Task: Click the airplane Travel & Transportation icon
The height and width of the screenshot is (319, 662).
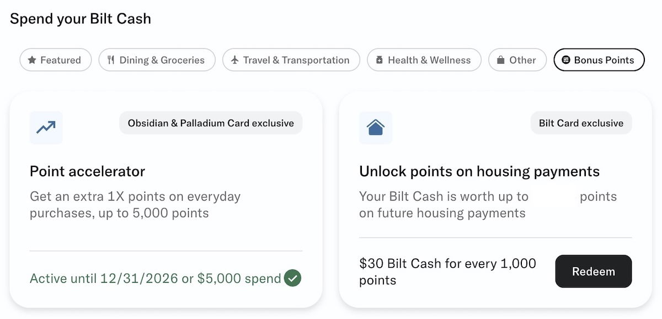Action: [235, 60]
